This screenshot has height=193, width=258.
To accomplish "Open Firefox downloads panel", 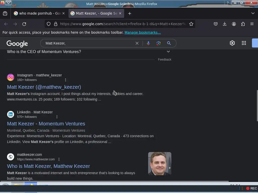I will tap(224, 24).
